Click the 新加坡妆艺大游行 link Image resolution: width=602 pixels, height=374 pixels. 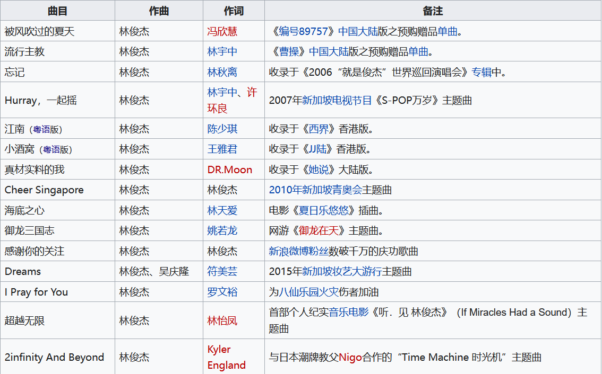(x=342, y=271)
